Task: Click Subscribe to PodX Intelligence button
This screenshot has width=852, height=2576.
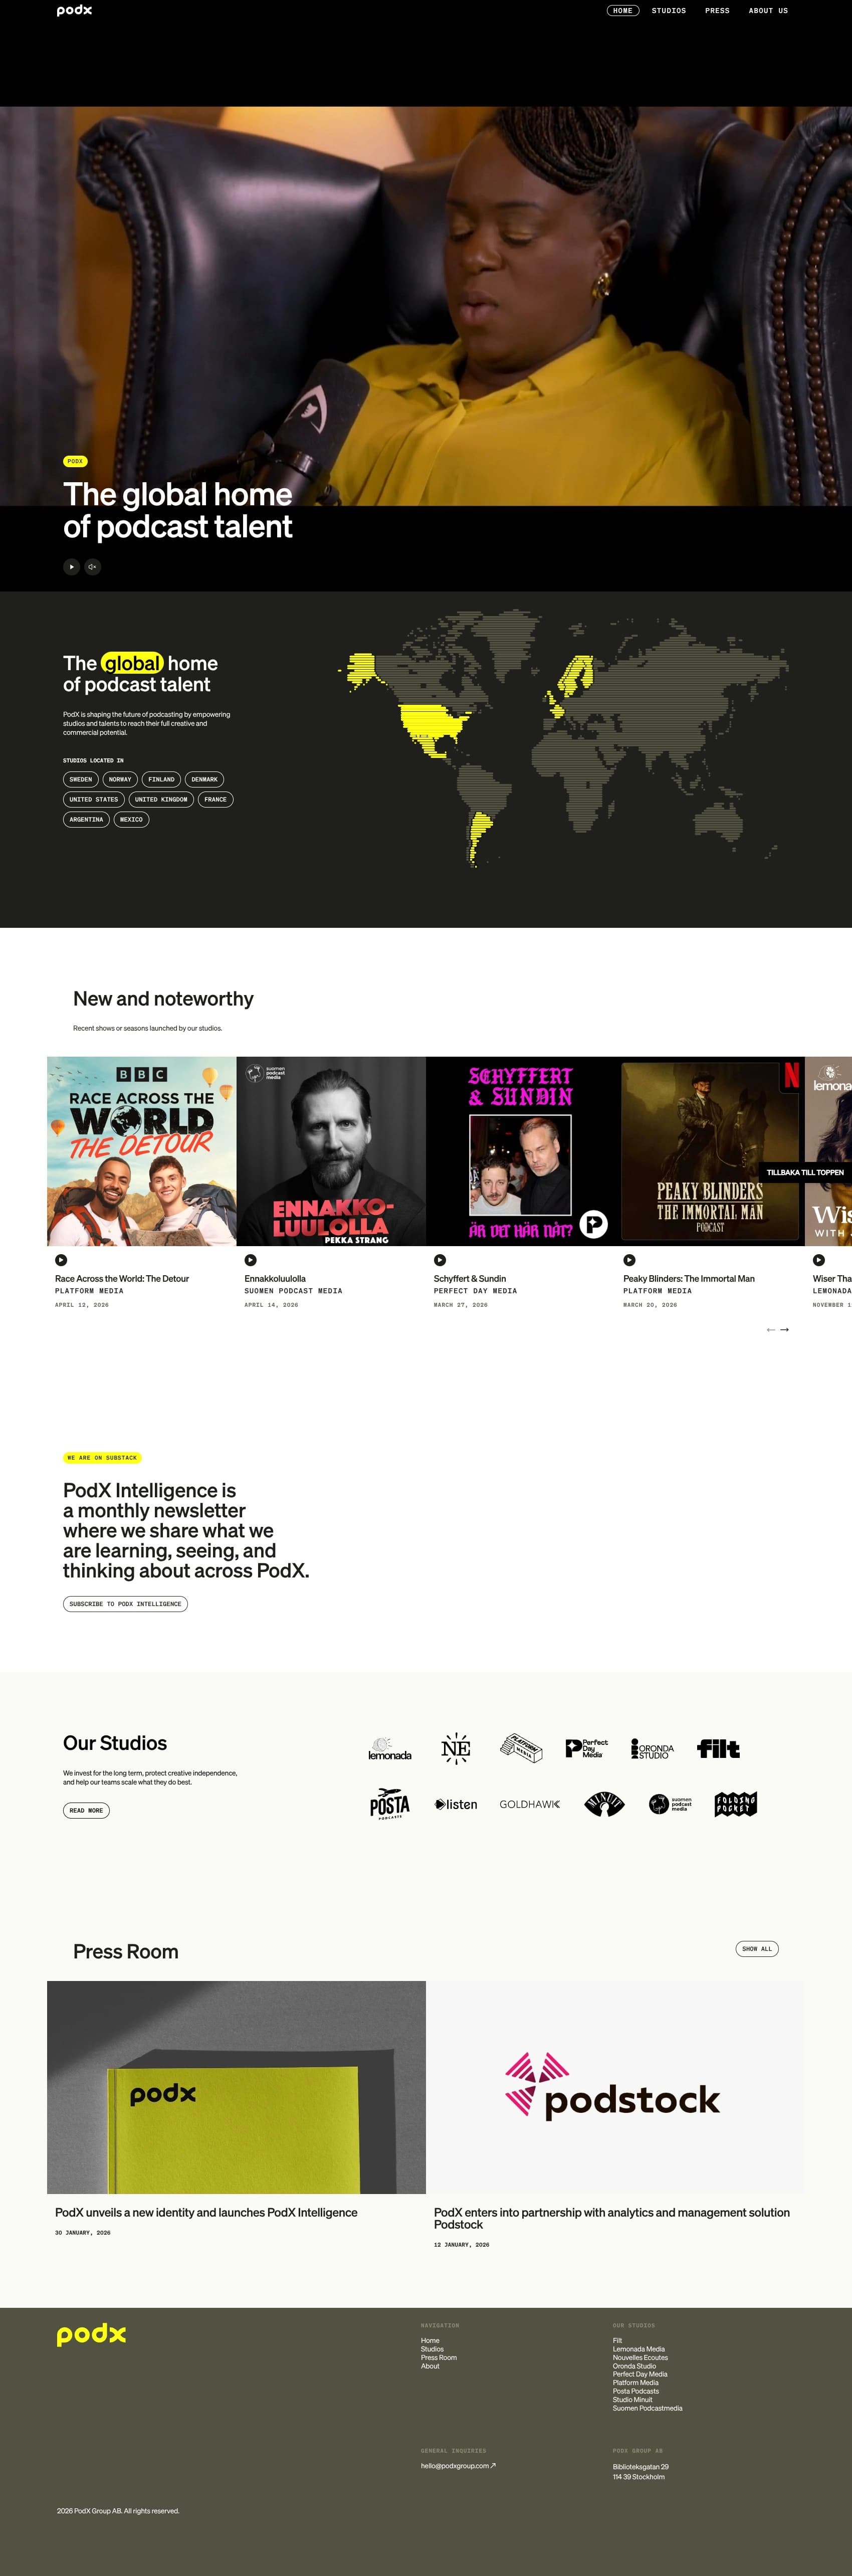Action: [x=125, y=1604]
